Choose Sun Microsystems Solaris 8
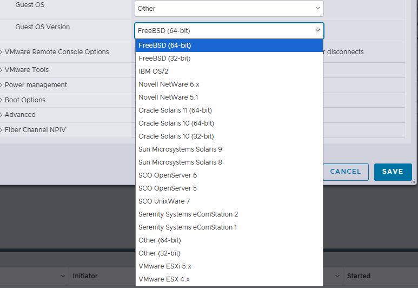Screen dimensions: 418x288 pyautogui.click(x=229, y=162)
